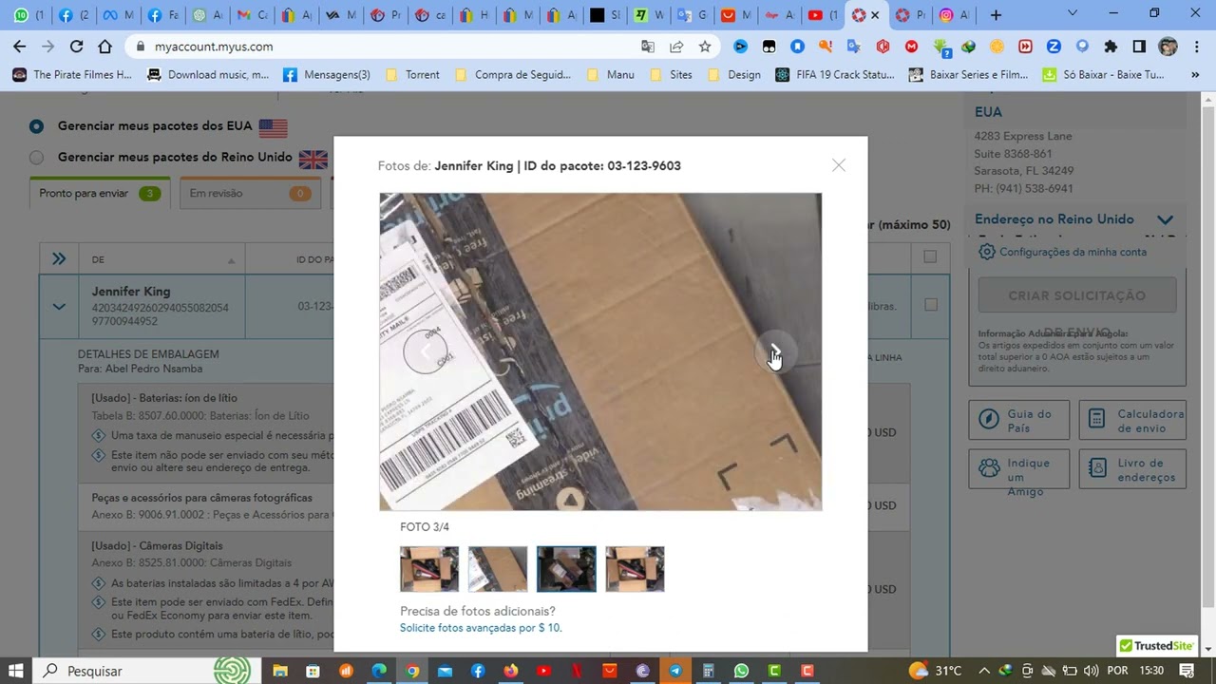Select 'Gerenciar meus pacotes dos EUA' radio
This screenshot has height=684, width=1216.
click(x=36, y=126)
